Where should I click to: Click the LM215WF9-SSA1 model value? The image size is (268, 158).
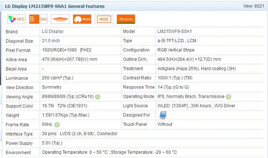pyautogui.click(x=175, y=32)
